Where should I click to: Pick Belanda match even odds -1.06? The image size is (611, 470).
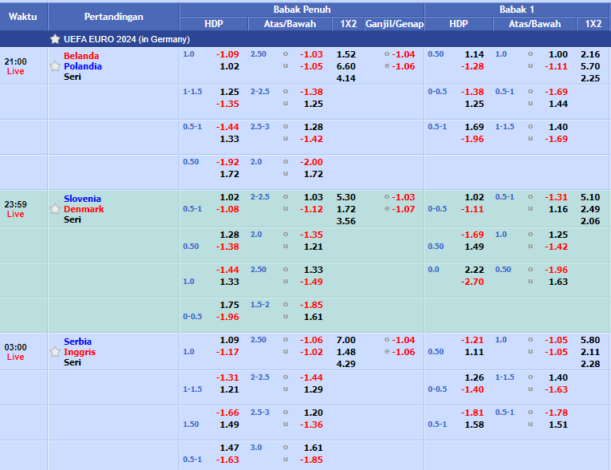point(404,67)
